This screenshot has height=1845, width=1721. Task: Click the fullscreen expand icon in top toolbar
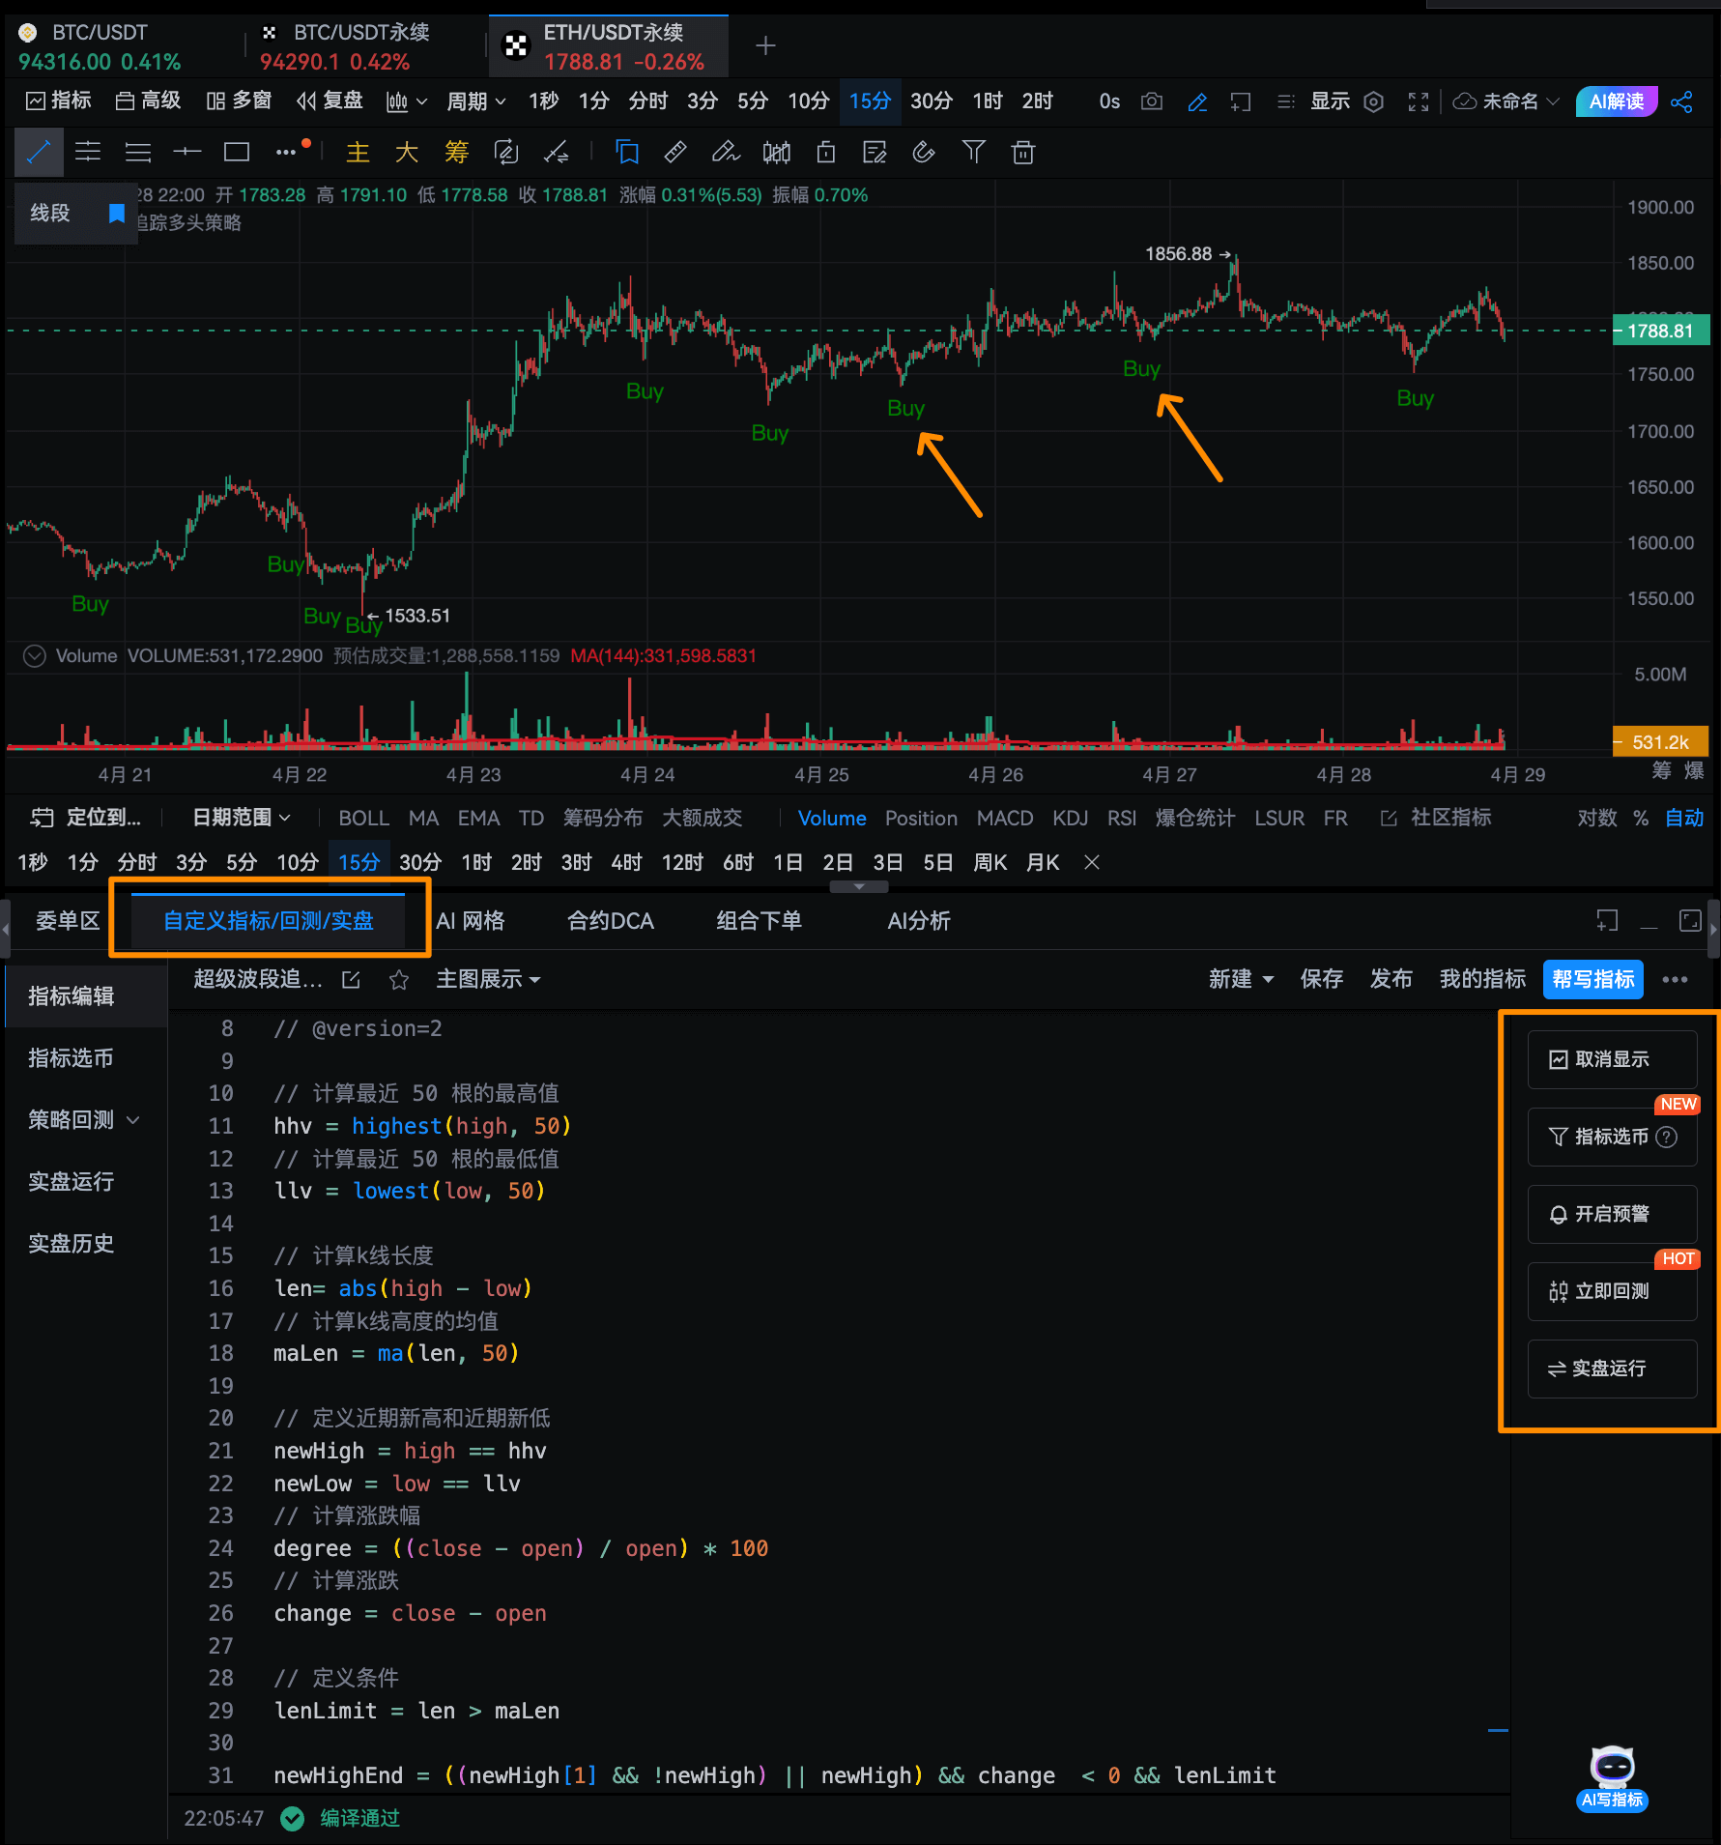click(x=1418, y=101)
